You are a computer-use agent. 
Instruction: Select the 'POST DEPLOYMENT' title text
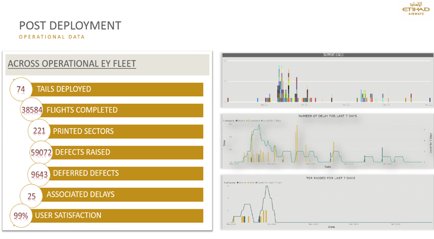point(70,26)
